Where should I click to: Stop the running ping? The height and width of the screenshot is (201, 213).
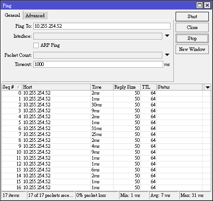(x=192, y=38)
